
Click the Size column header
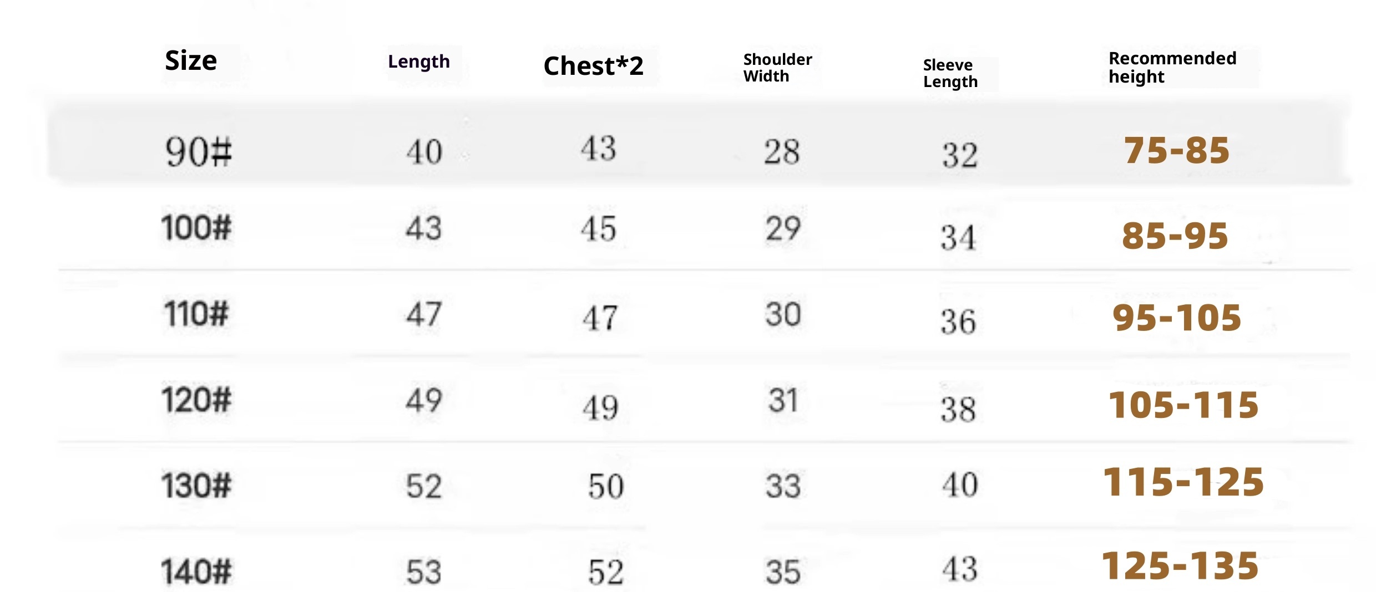[x=191, y=60]
